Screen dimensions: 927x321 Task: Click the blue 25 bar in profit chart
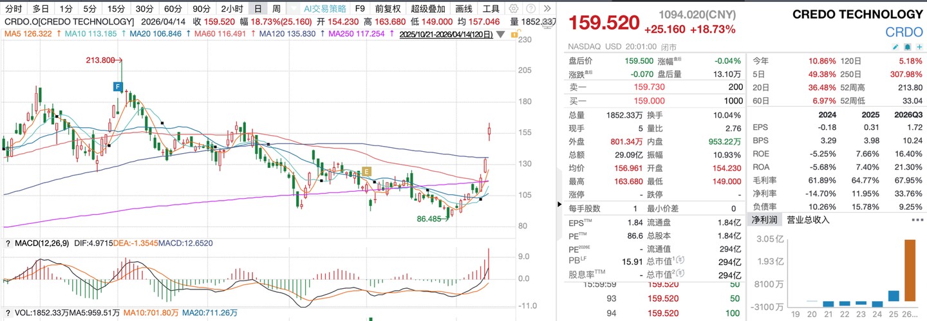(x=894, y=296)
